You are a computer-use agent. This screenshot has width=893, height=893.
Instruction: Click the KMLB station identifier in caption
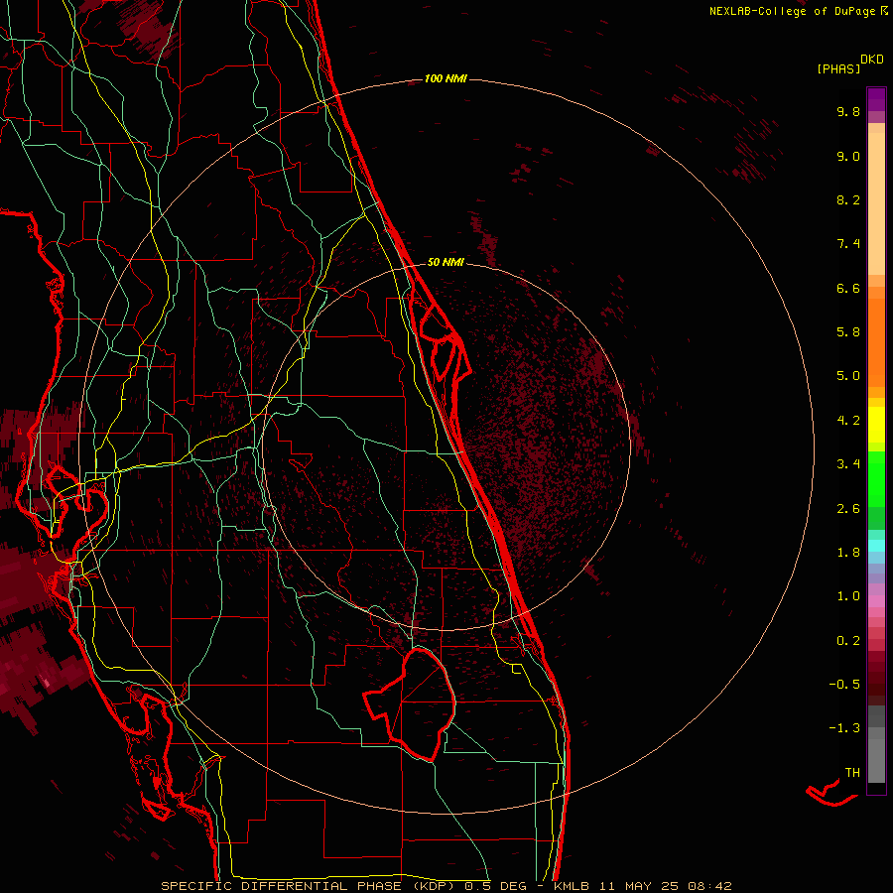click(x=572, y=886)
